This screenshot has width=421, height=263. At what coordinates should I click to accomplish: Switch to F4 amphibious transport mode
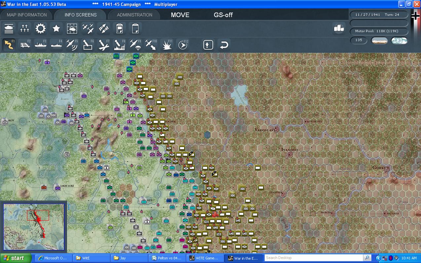click(56, 45)
